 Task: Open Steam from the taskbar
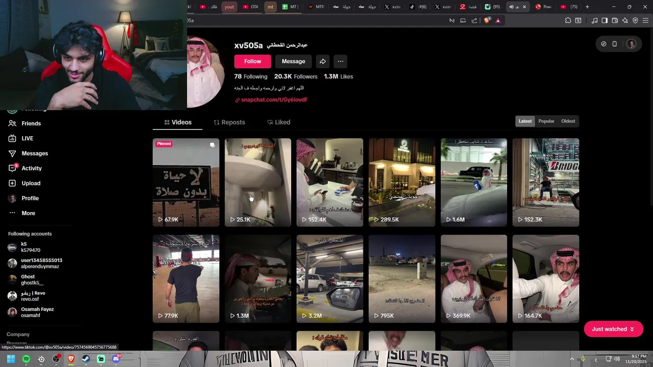coord(86,359)
